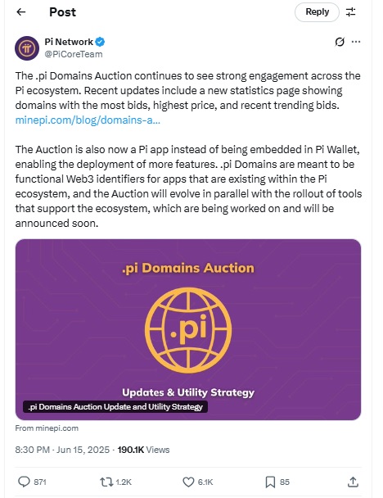
Task: Click the blue verified badge
Action: pyautogui.click(x=101, y=42)
